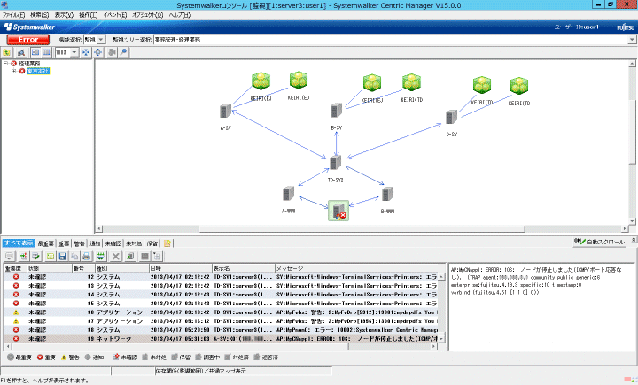Open the 監視ツリー選択 dropdown arrow
This screenshot has width=638, height=385.
(632, 40)
